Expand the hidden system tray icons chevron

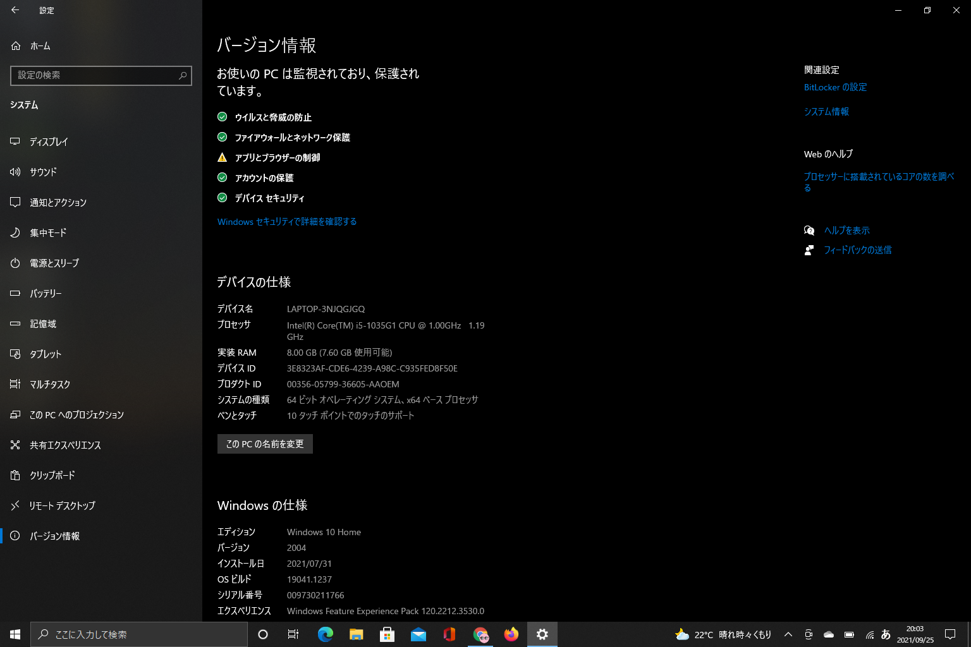[x=788, y=634]
